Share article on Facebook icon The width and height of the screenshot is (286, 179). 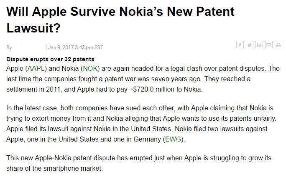[240, 45]
